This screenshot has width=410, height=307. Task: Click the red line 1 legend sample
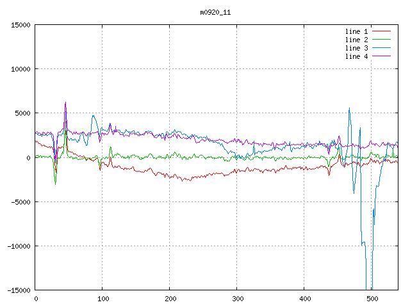coord(381,31)
